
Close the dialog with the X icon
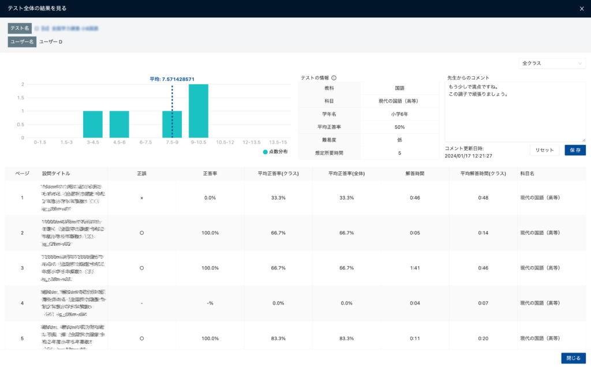point(581,9)
